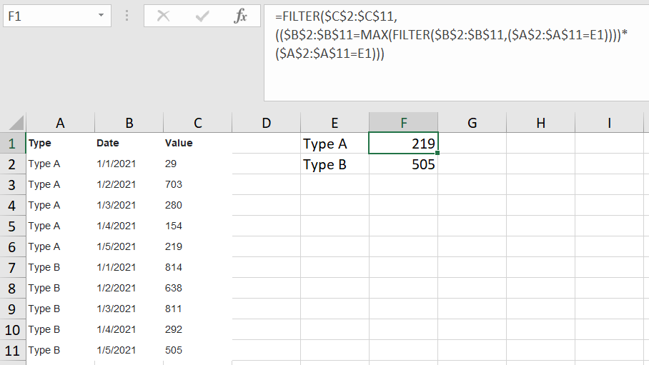
Task: Click the formula bar resize dots handle
Action: pyautogui.click(x=127, y=16)
